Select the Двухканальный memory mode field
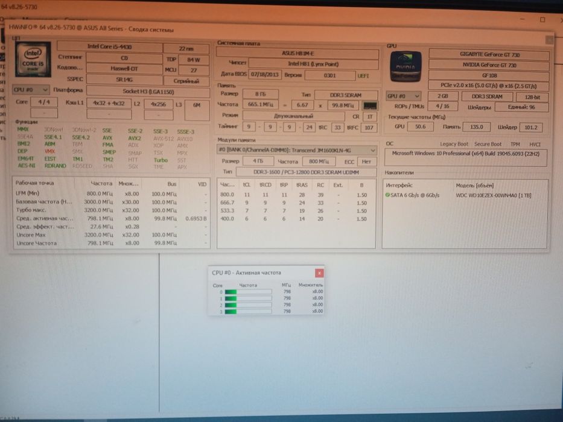The image size is (563, 422). tap(294, 116)
